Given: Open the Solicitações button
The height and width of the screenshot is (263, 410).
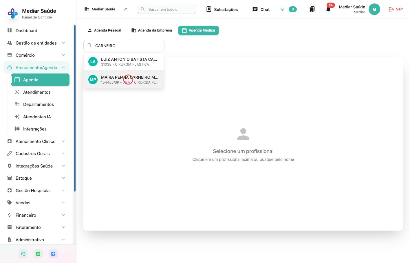Looking at the screenshot, I should click(x=222, y=9).
